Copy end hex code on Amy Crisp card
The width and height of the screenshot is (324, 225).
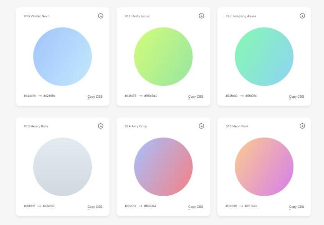coord(150,206)
